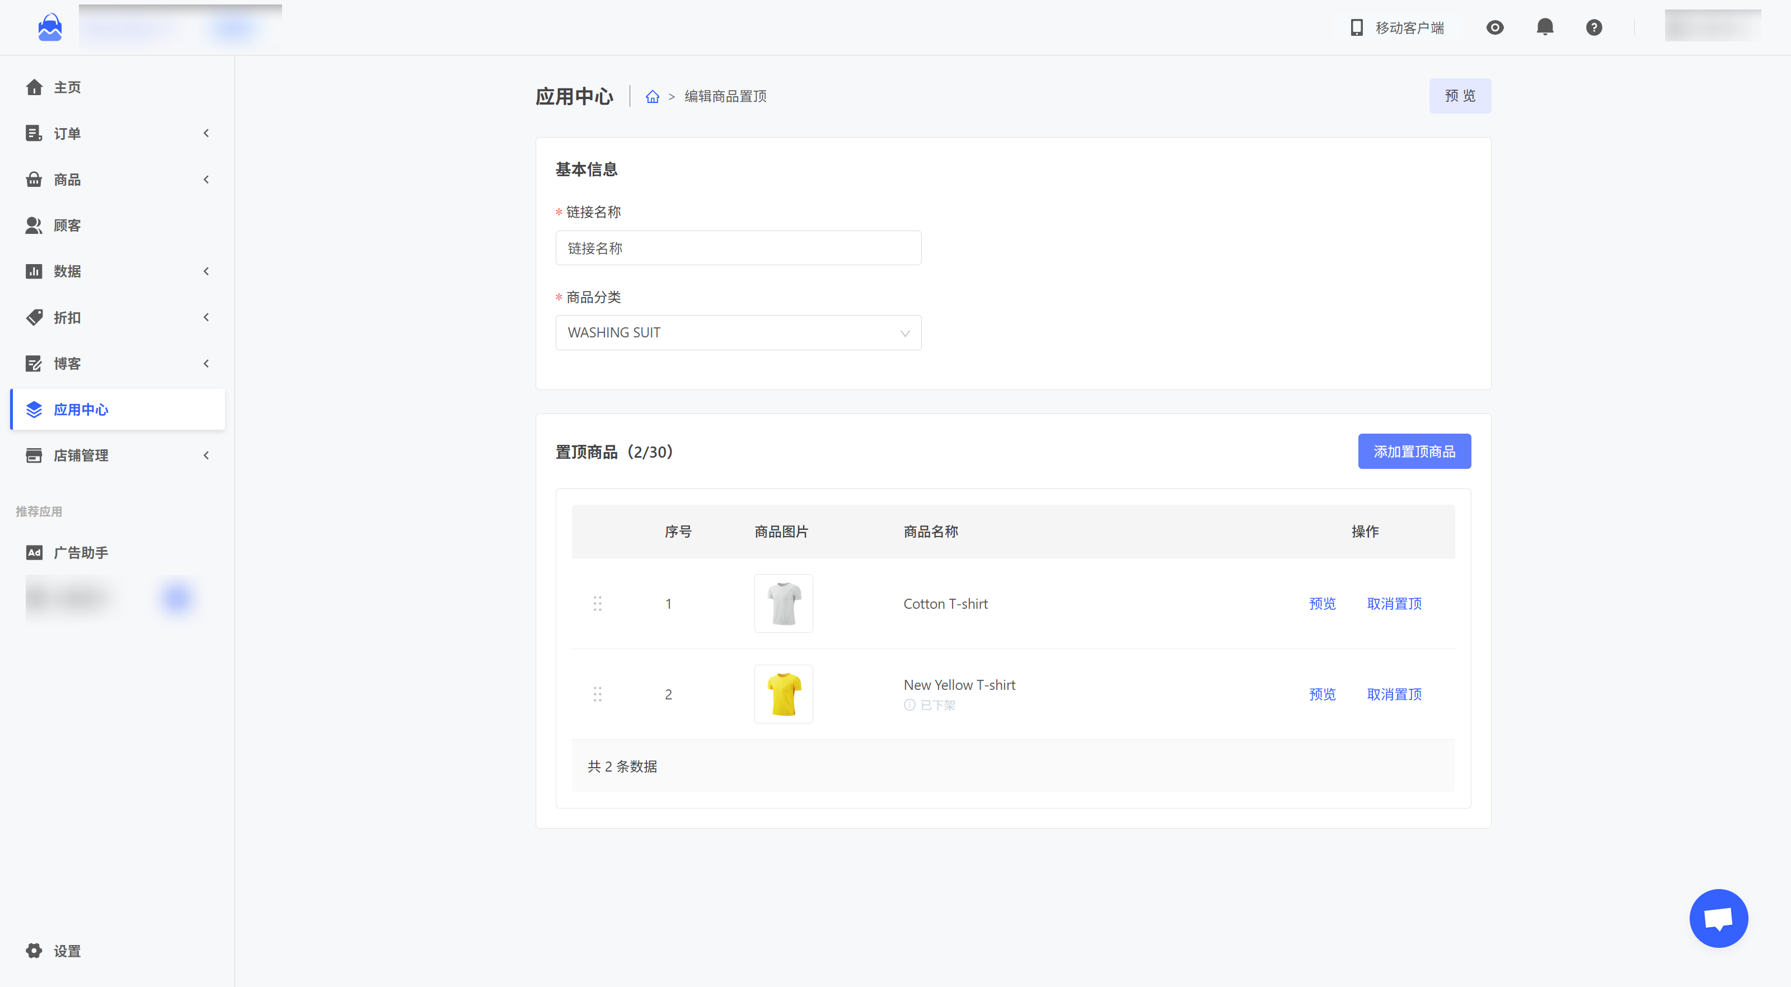Click the notification bell icon
Screen dimensions: 1791x987
1544,27
